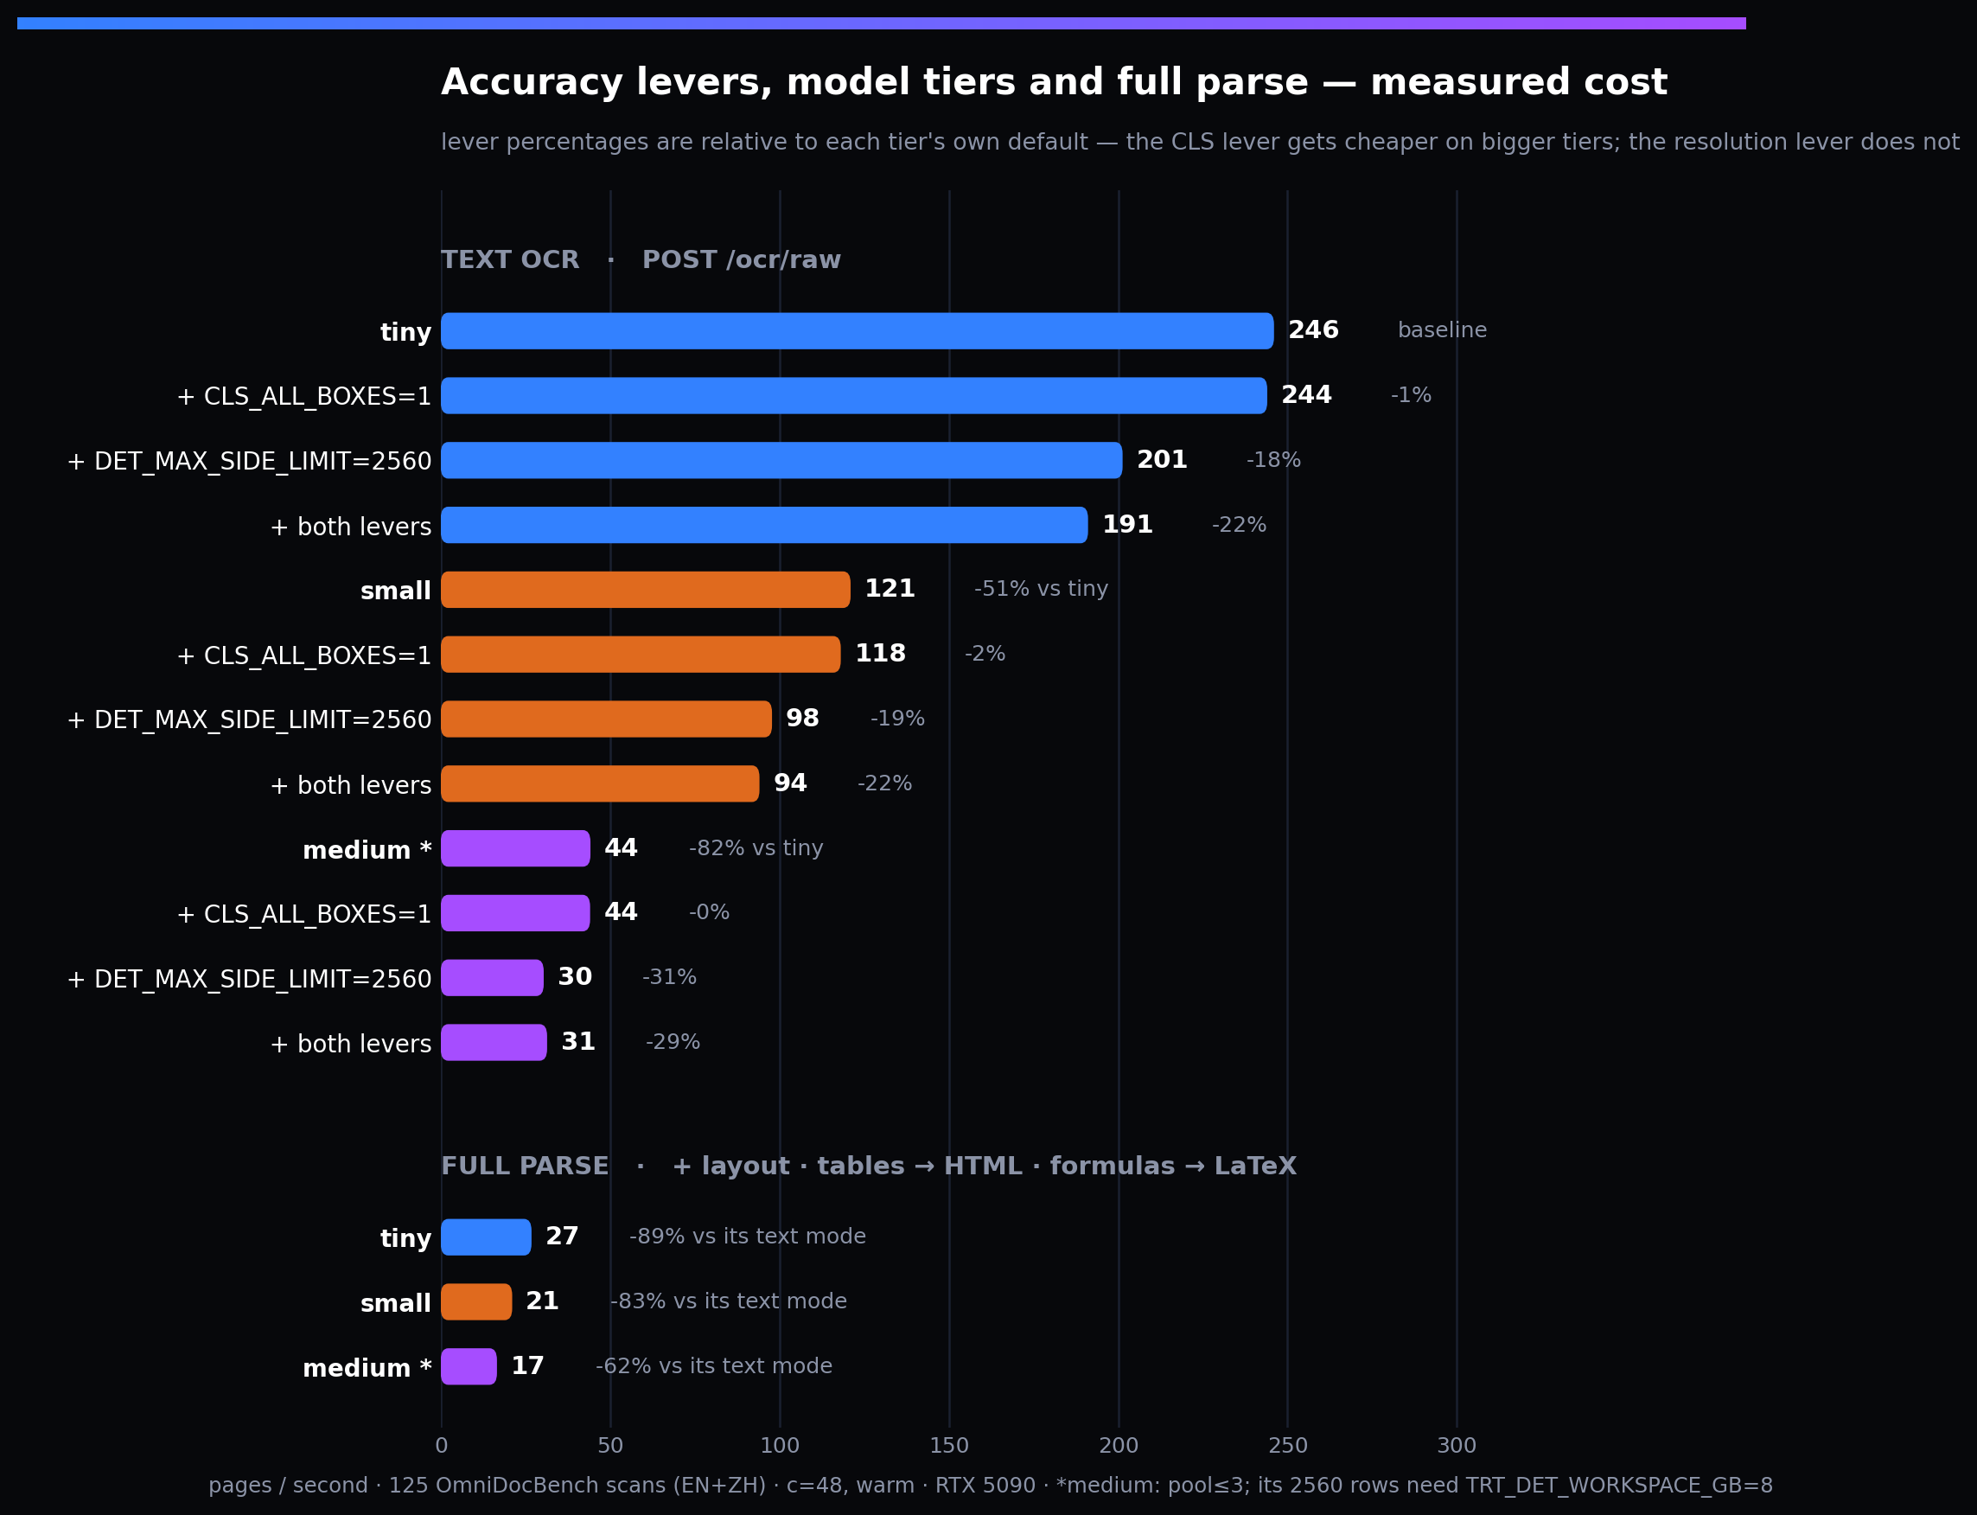Screen dimensions: 1977x1515
Task: Click the value 94 next to orange bar
Action: [791, 783]
